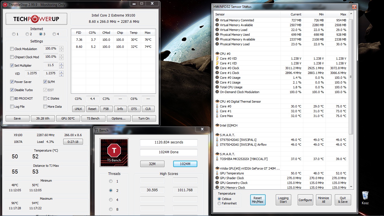Select the Celsius temperature option
384x216 pixels.
pos(219,199)
